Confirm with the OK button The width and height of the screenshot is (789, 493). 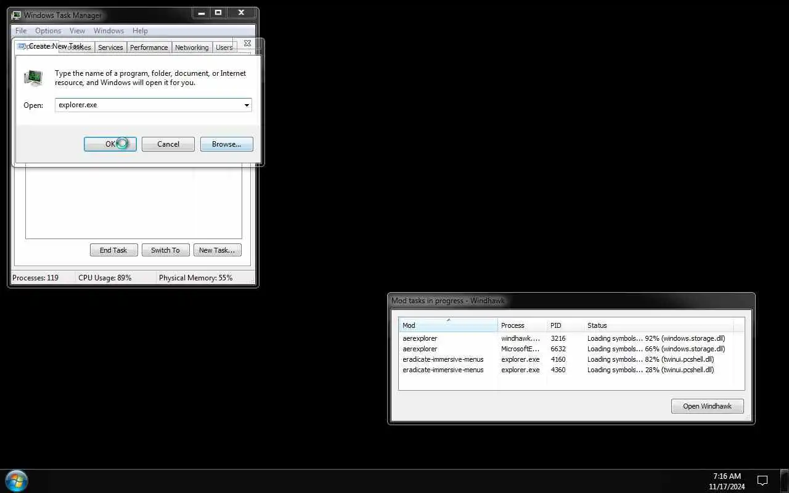click(110, 144)
